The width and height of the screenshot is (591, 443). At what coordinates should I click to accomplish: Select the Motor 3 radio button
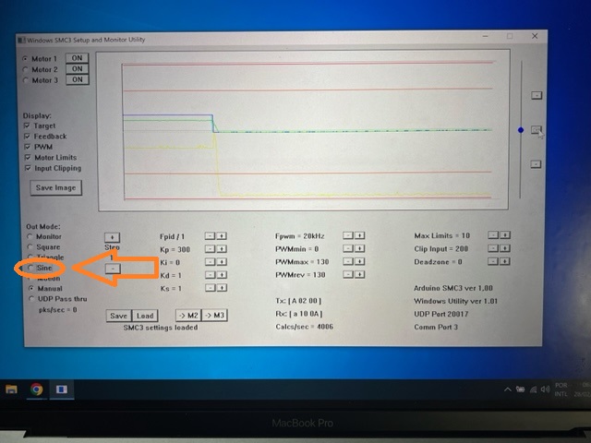tap(25, 80)
